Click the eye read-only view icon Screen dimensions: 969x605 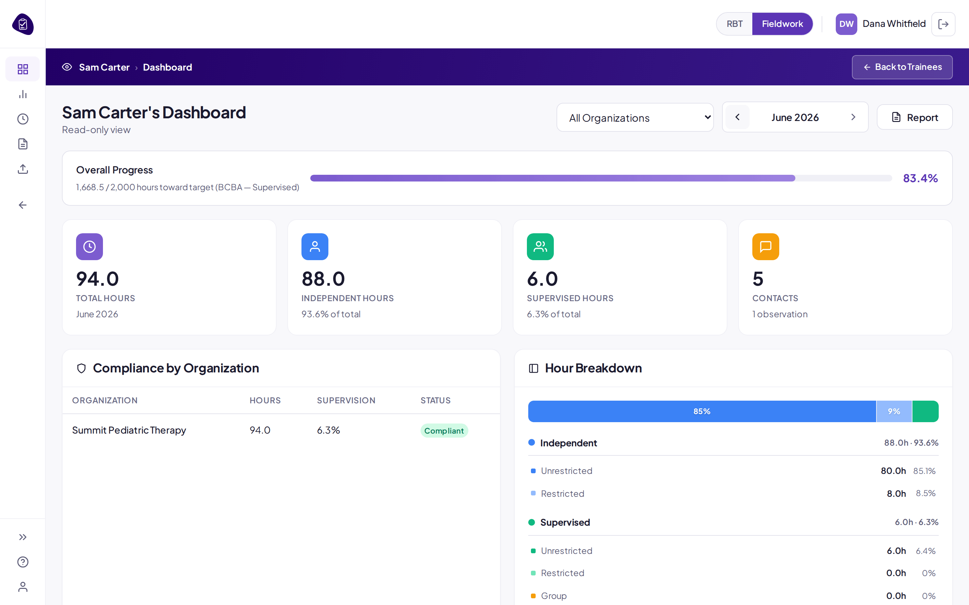(x=67, y=67)
